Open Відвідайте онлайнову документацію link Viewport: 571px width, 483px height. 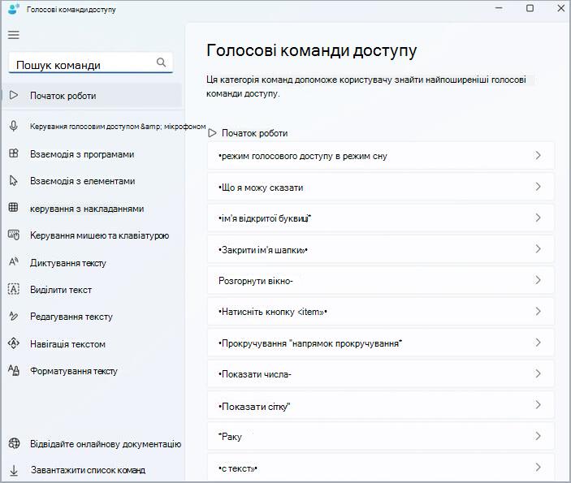click(106, 444)
